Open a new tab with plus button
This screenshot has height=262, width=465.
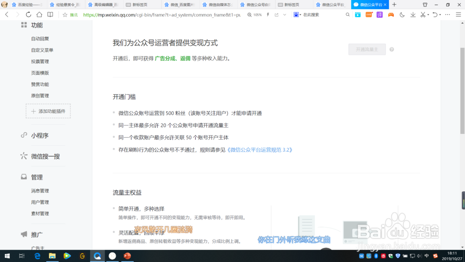click(394, 5)
